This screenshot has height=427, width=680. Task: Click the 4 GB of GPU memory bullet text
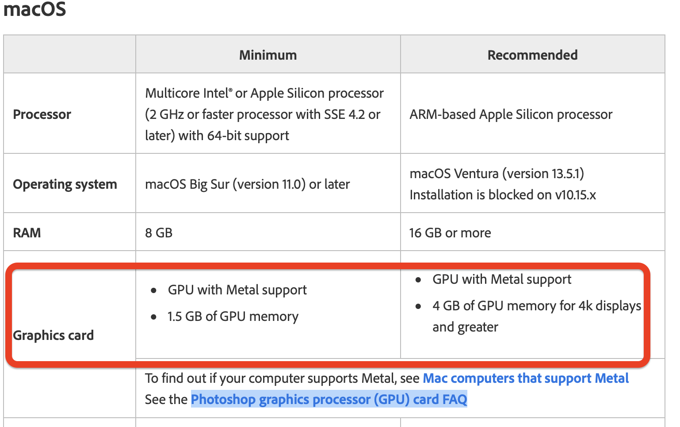click(536, 306)
